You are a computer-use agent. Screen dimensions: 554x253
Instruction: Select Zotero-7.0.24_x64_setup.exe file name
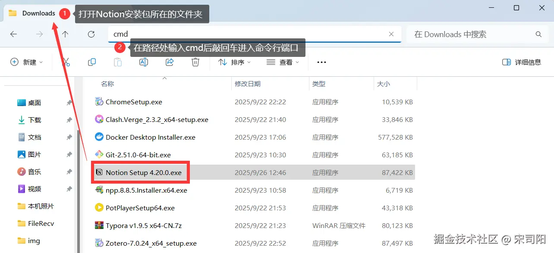pos(151,243)
